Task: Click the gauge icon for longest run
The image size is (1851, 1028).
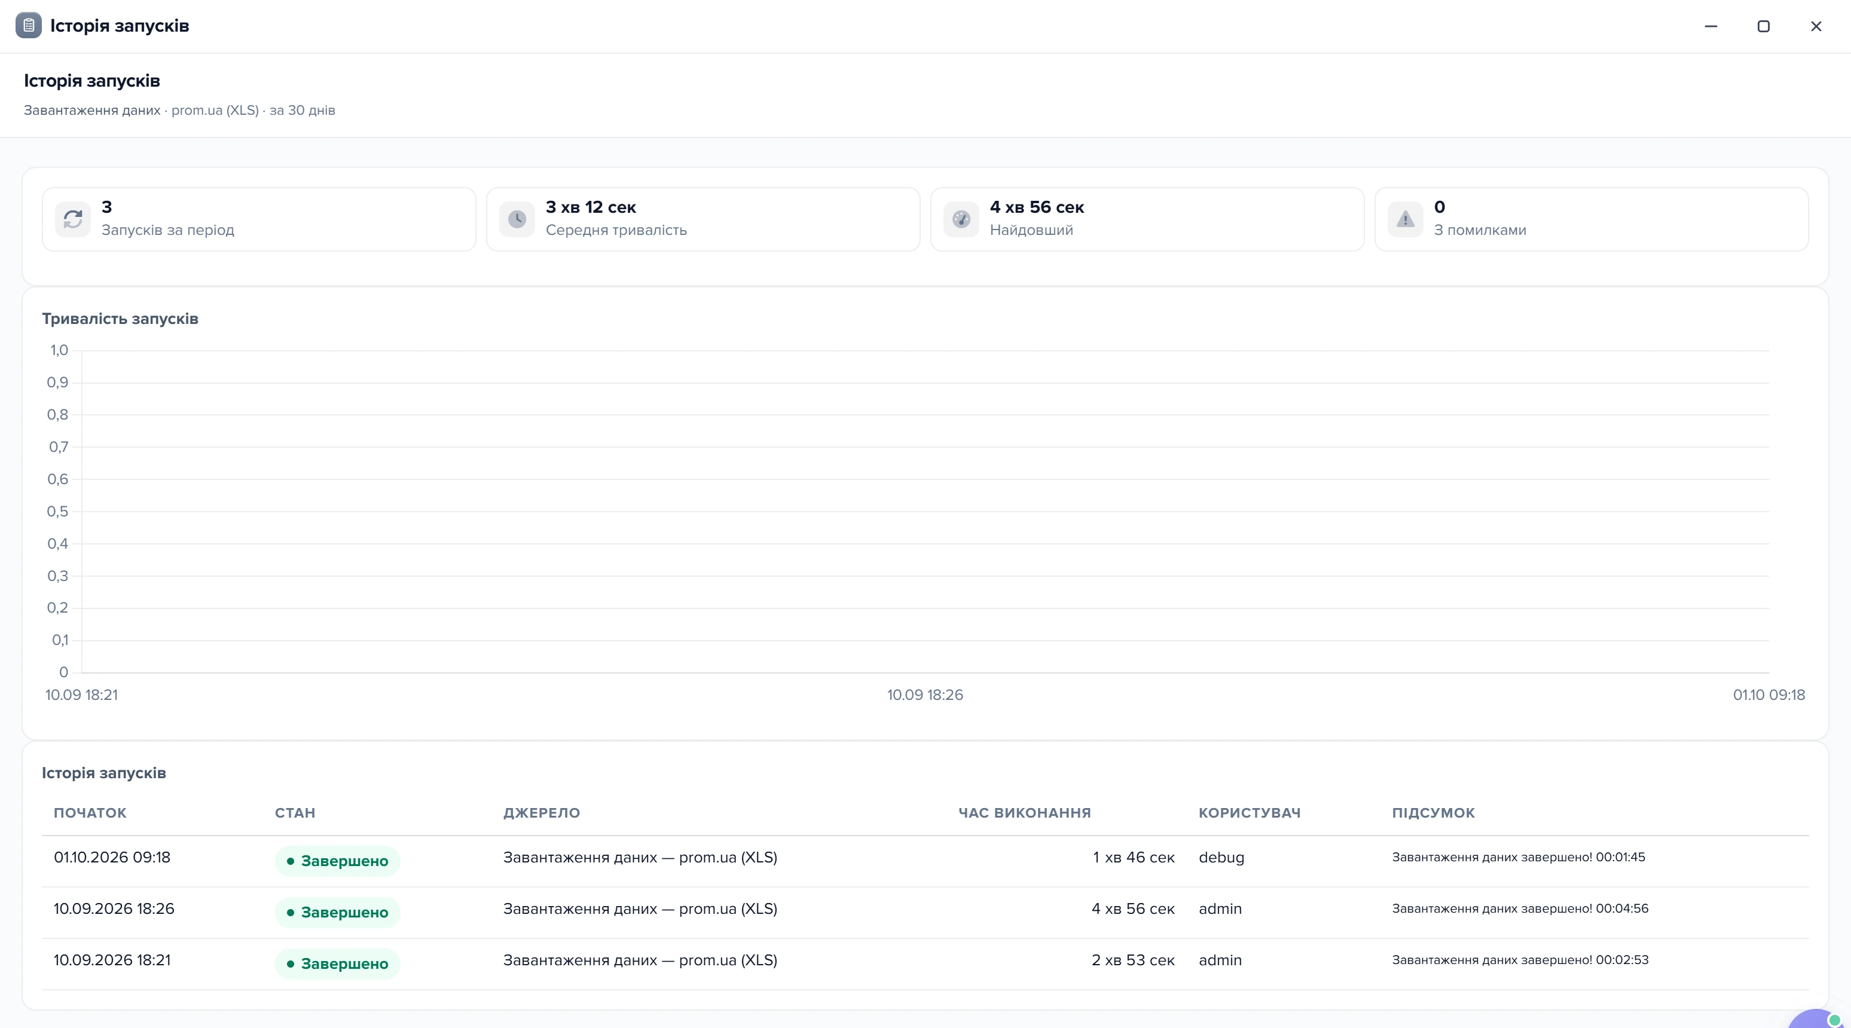Action: click(961, 219)
